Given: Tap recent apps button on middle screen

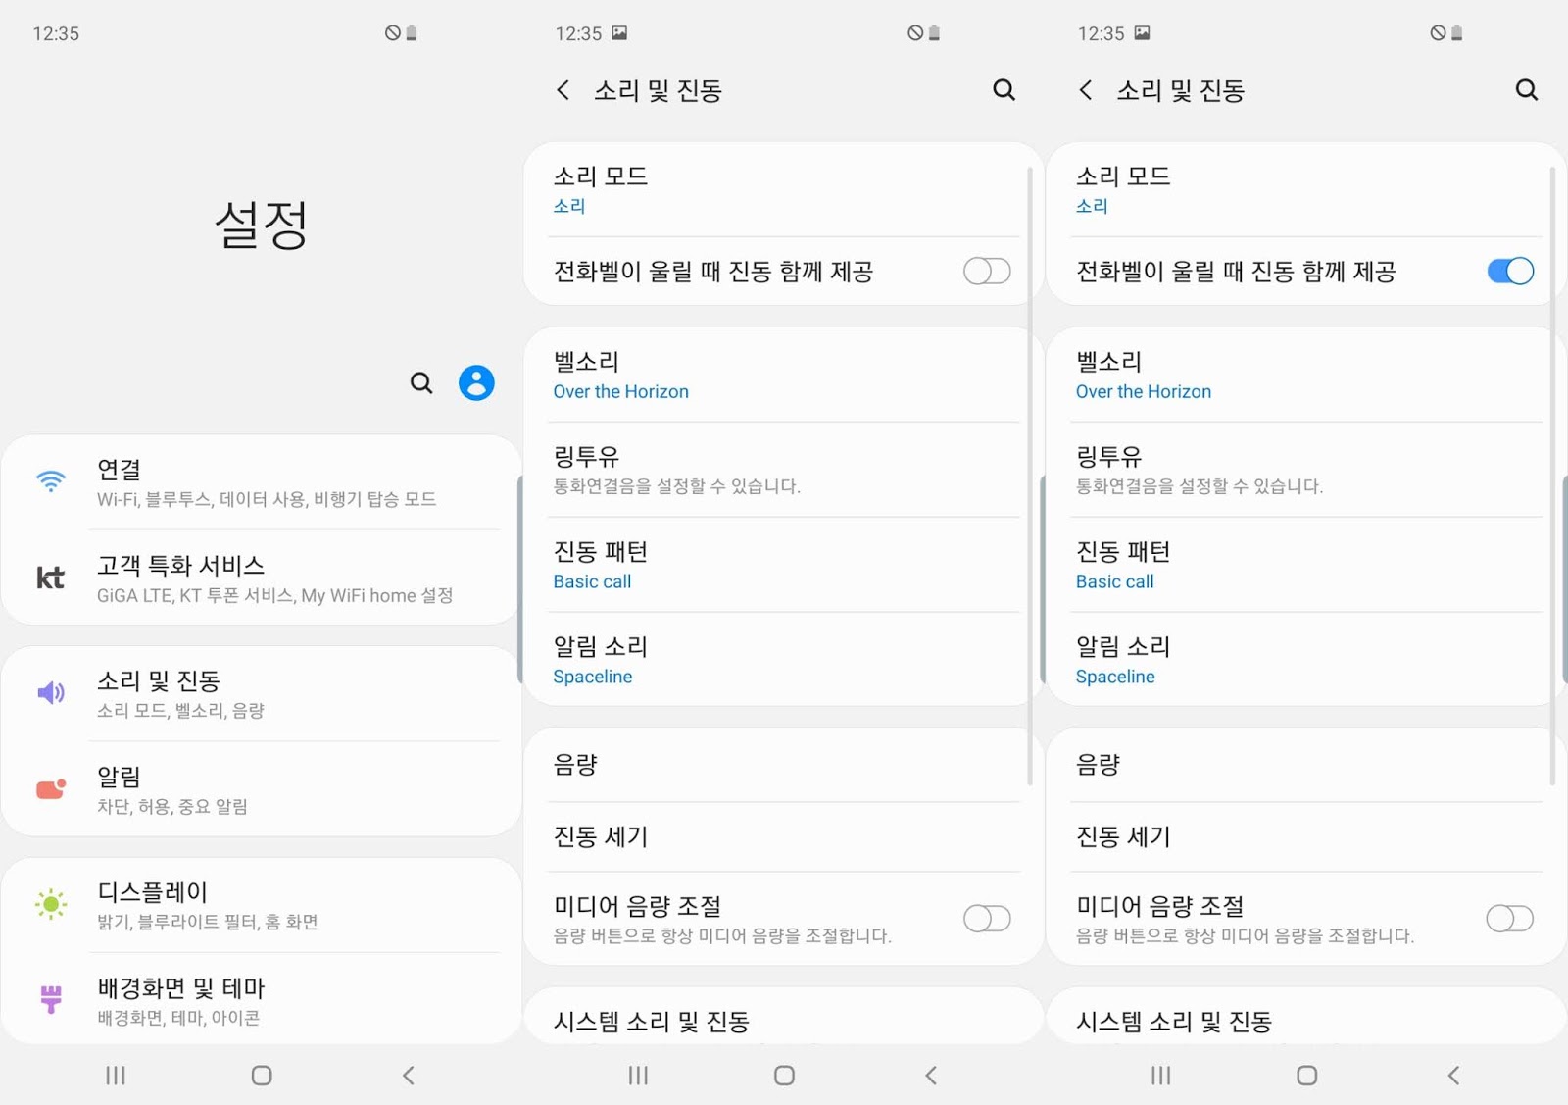Looking at the screenshot, I should coord(638,1076).
